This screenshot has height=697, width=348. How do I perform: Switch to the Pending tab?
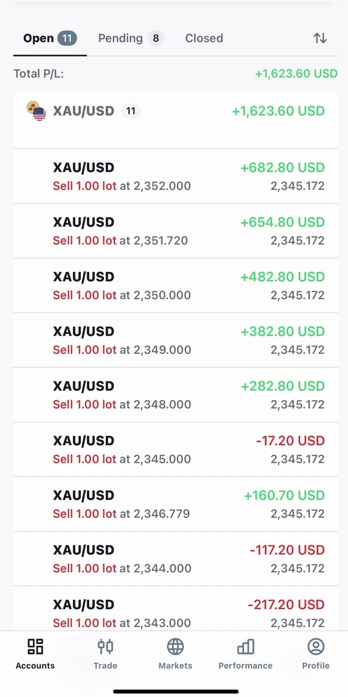point(130,38)
